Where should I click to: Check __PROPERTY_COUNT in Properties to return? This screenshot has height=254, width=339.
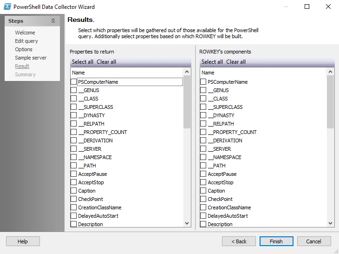click(x=74, y=132)
